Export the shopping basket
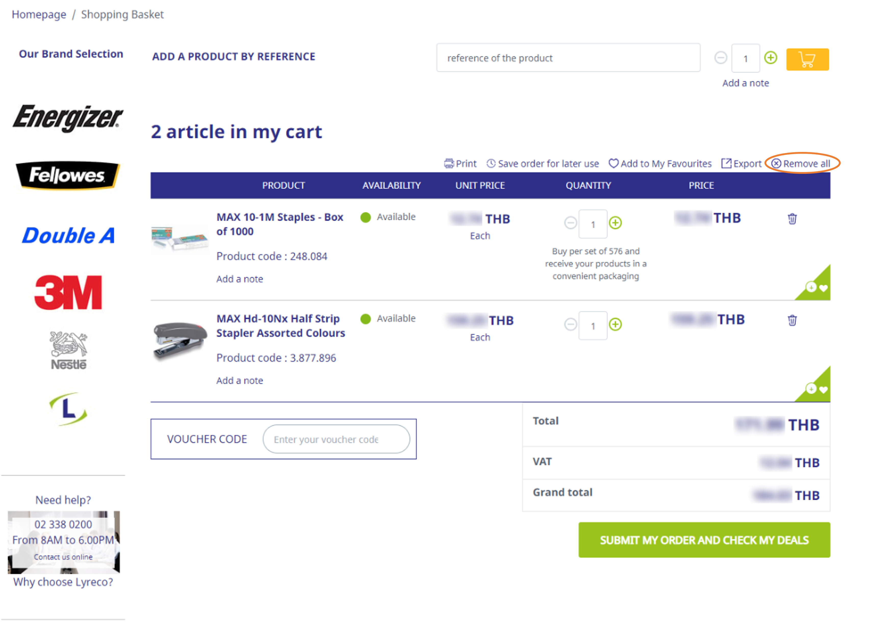 click(x=741, y=164)
